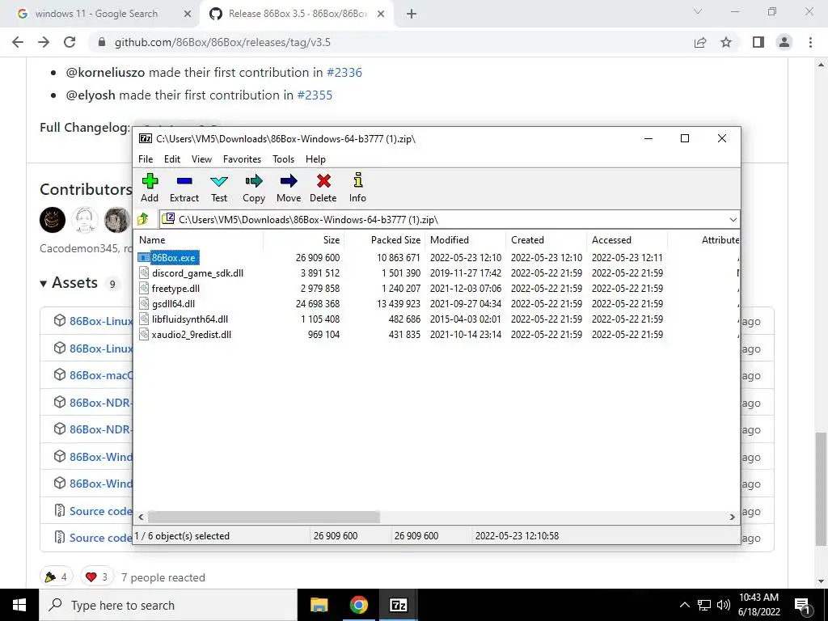828x621 pixels.
Task: Sort by the Accessed column header
Action: pyautogui.click(x=627, y=239)
